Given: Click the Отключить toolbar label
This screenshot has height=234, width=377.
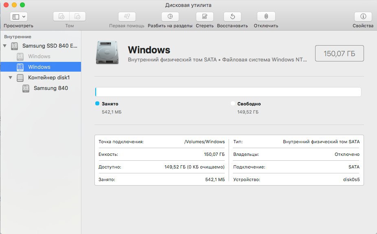Looking at the screenshot, I should [266, 26].
